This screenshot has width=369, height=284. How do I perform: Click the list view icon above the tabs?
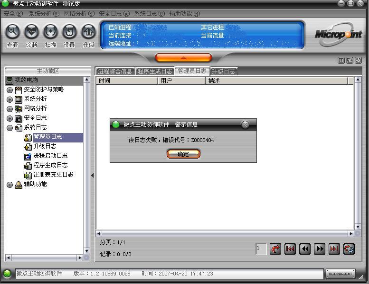(x=341, y=61)
